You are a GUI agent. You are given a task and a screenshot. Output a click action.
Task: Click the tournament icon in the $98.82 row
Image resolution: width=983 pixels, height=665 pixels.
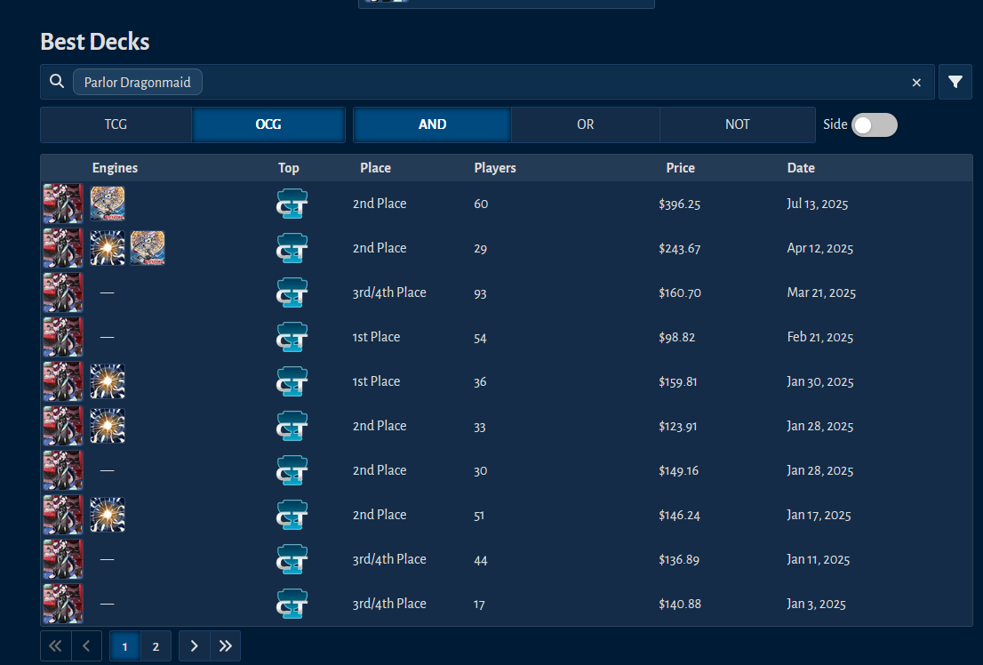[x=292, y=337]
